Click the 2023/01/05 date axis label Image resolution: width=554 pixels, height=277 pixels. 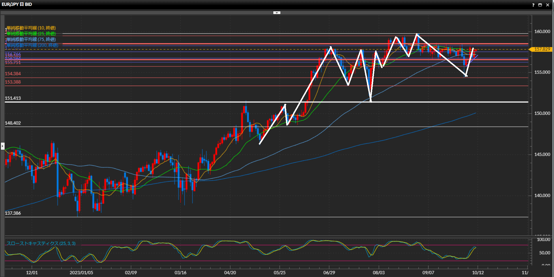click(x=81, y=272)
